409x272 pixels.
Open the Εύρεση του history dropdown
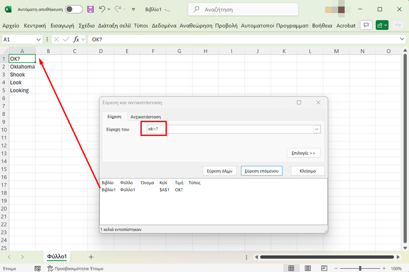click(x=317, y=129)
